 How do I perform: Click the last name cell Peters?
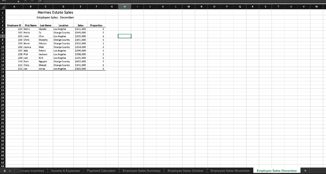pyautogui.click(x=46, y=50)
